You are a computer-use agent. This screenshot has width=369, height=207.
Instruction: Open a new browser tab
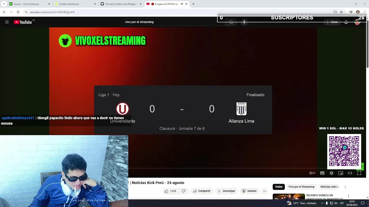(x=193, y=4)
